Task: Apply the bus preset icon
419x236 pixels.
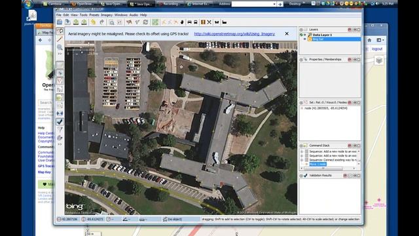Action: pos(196,22)
